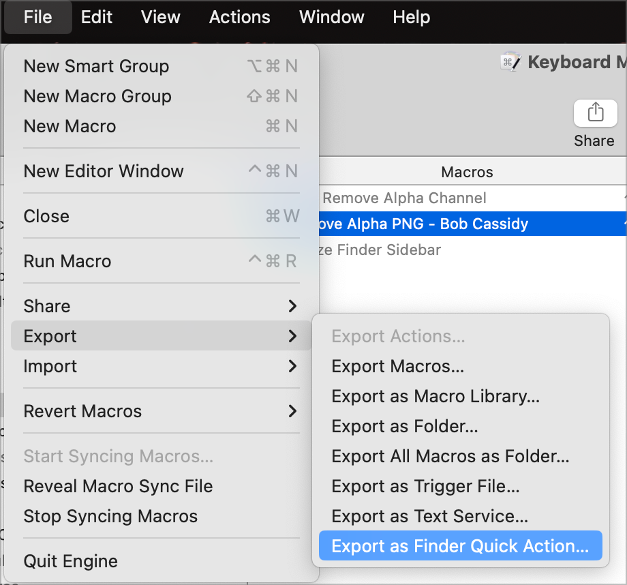The width and height of the screenshot is (627, 585).
Task: Open the Actions menu
Action: click(x=239, y=17)
